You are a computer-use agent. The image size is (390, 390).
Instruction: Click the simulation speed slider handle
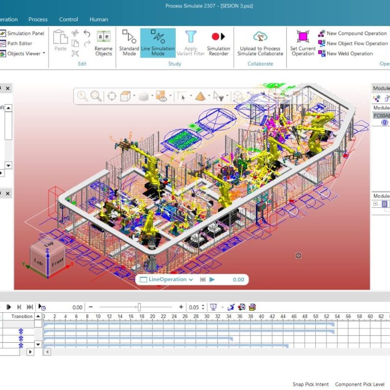click(x=139, y=307)
